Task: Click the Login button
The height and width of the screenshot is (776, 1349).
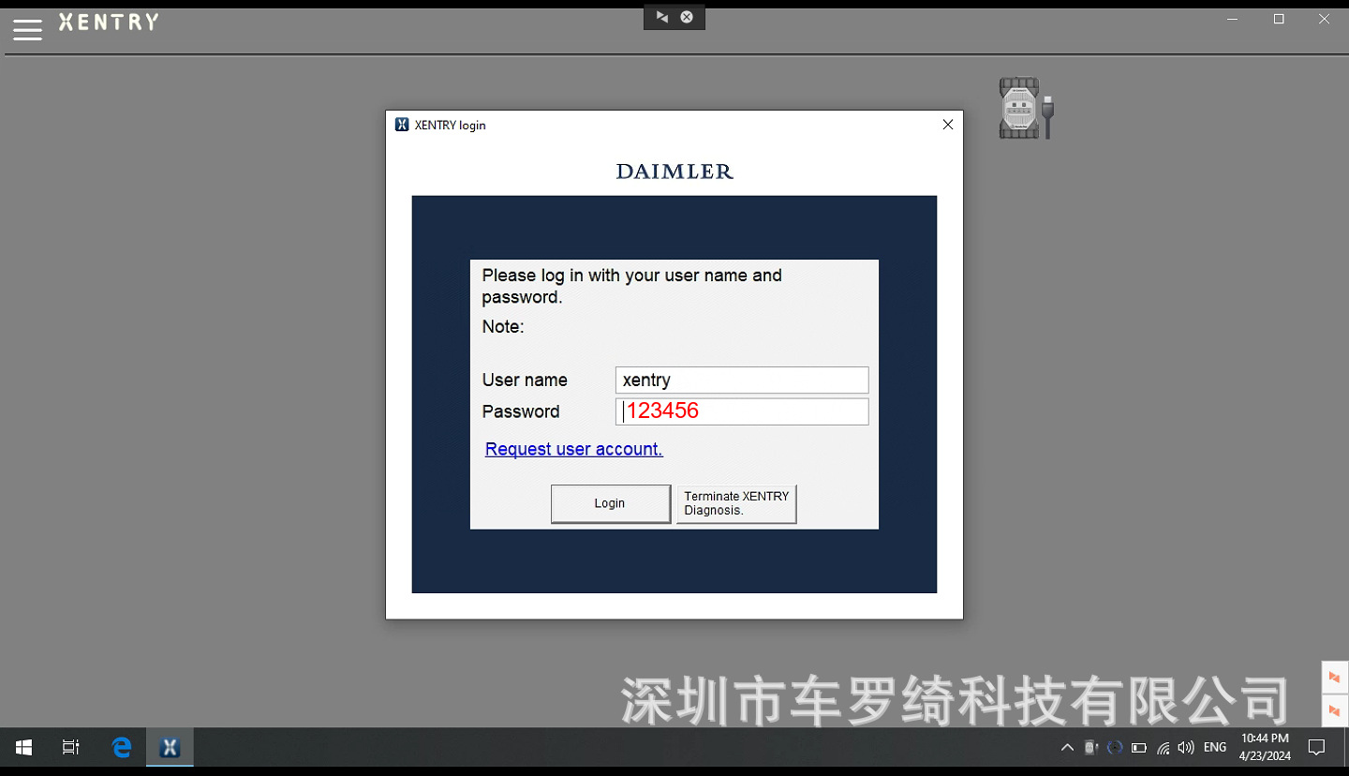Action: (x=611, y=503)
